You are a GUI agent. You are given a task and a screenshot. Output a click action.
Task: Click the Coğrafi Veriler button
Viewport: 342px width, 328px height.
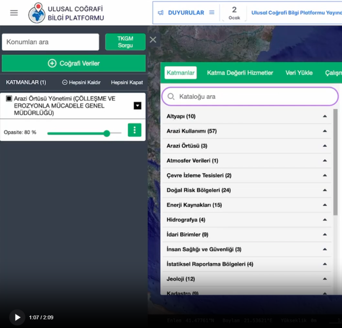[x=74, y=64]
